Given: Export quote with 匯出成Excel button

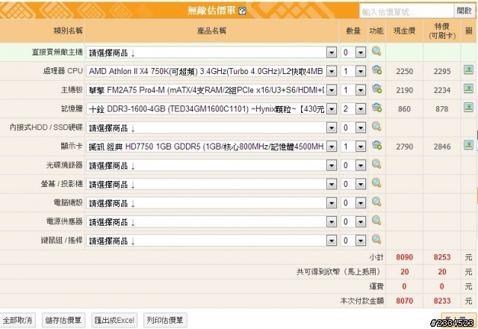Looking at the screenshot, I should (x=114, y=320).
